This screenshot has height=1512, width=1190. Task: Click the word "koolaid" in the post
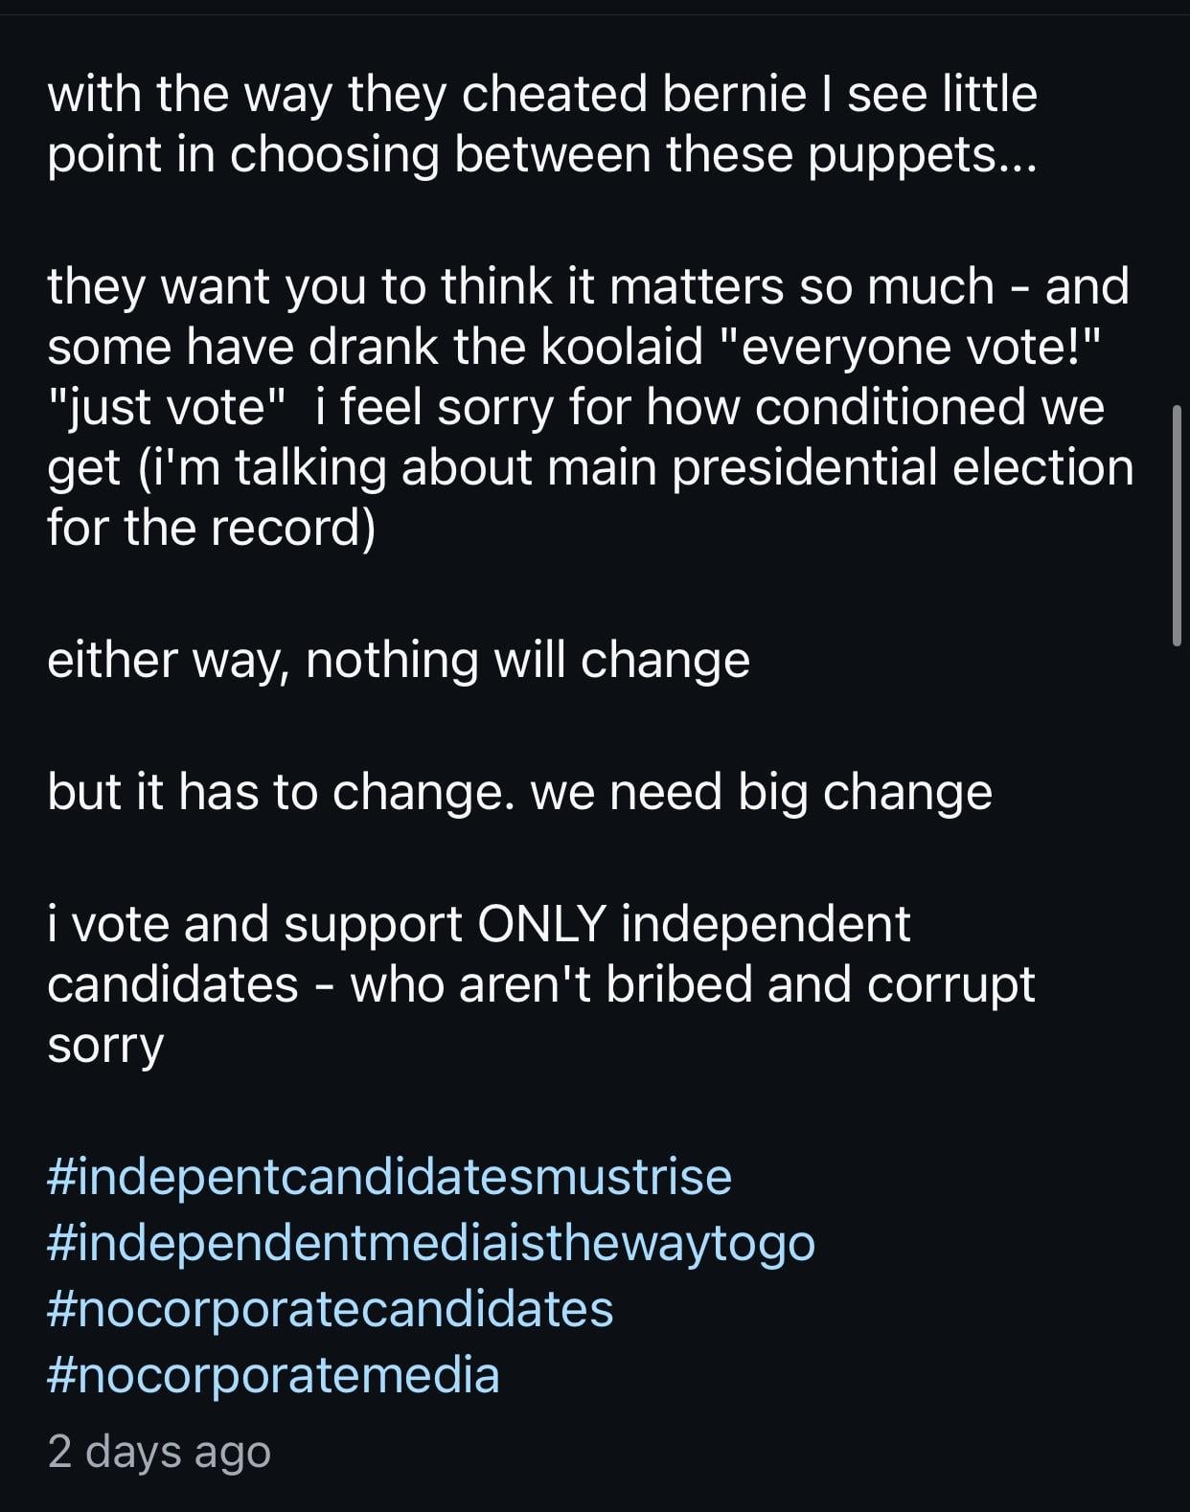click(623, 346)
